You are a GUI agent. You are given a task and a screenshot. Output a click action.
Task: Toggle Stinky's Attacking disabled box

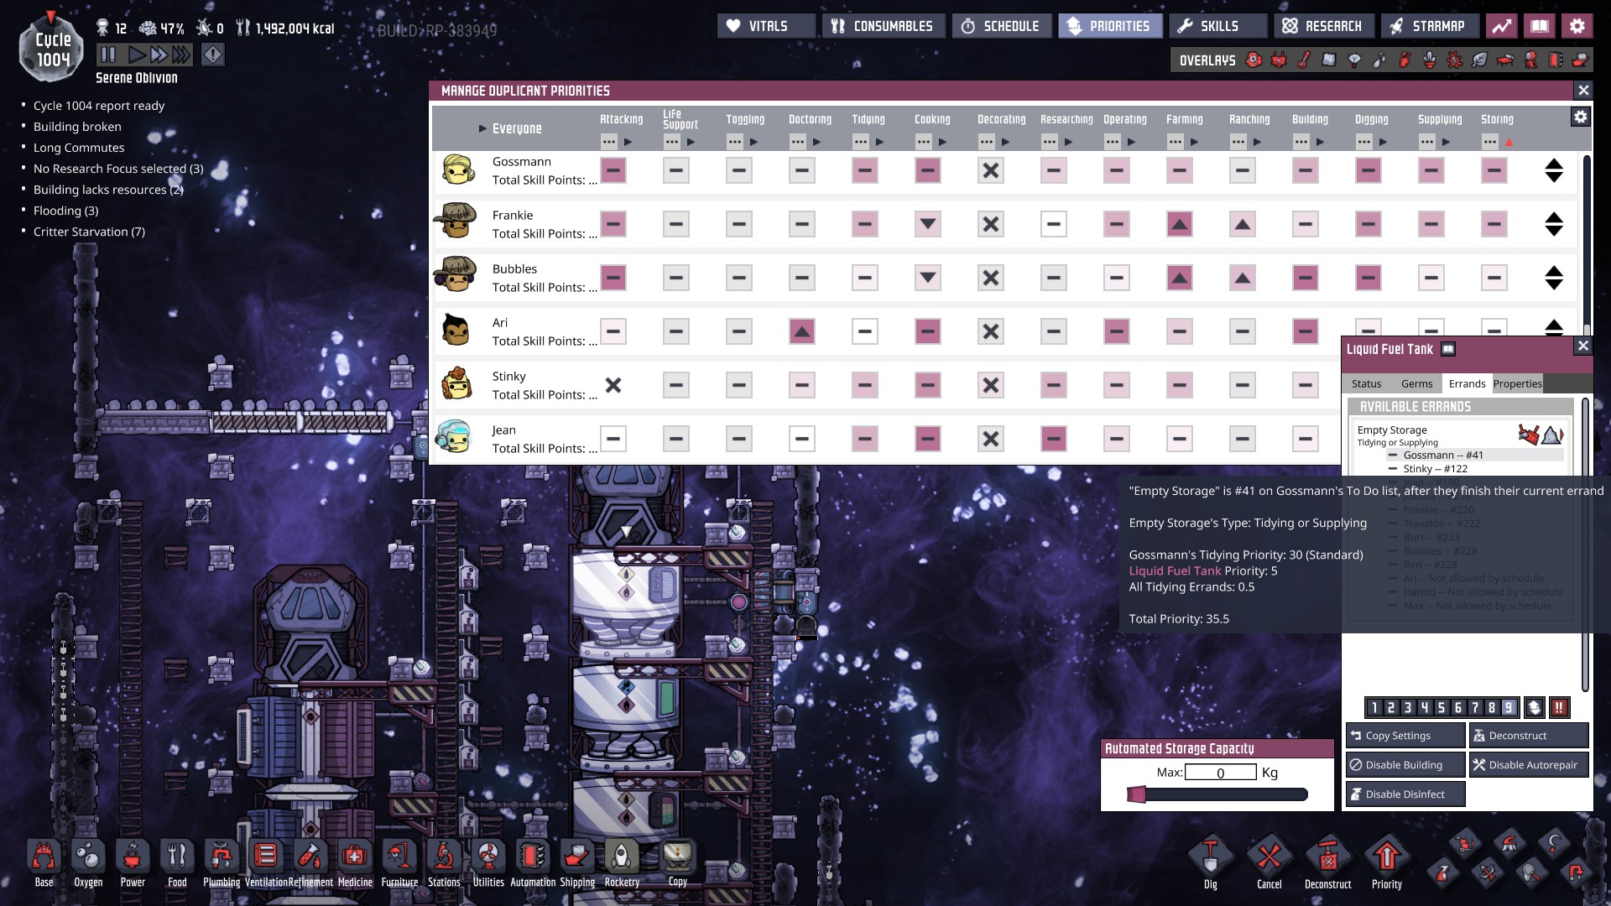coord(613,386)
